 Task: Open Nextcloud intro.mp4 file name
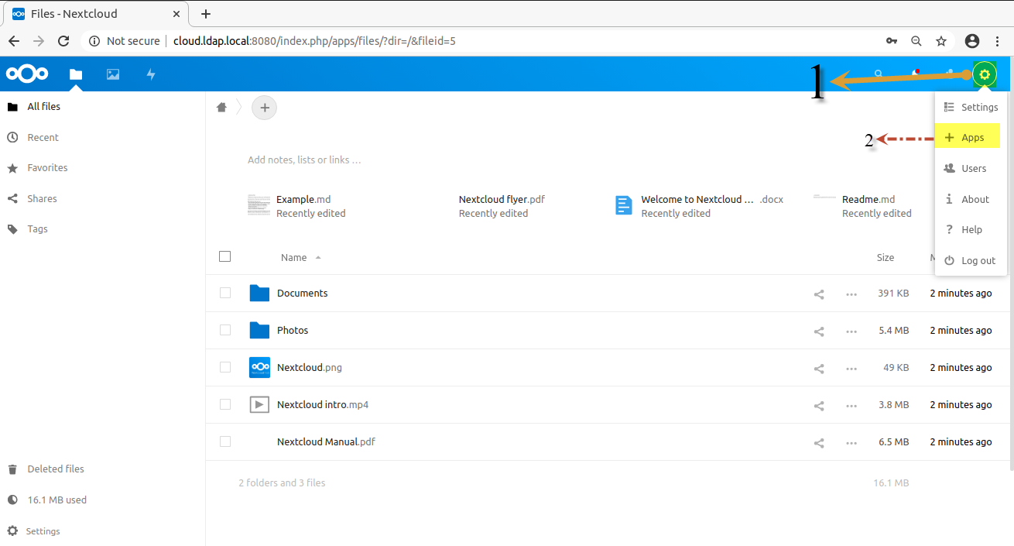323,405
